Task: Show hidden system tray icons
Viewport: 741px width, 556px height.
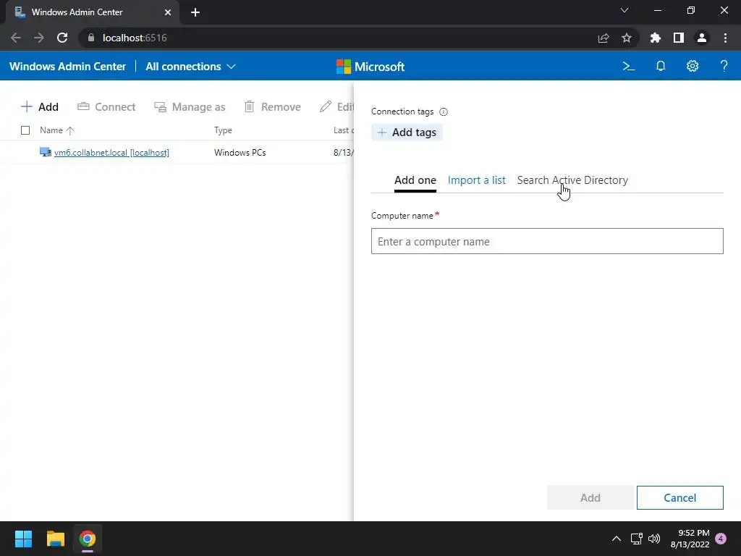Action: pos(617,539)
